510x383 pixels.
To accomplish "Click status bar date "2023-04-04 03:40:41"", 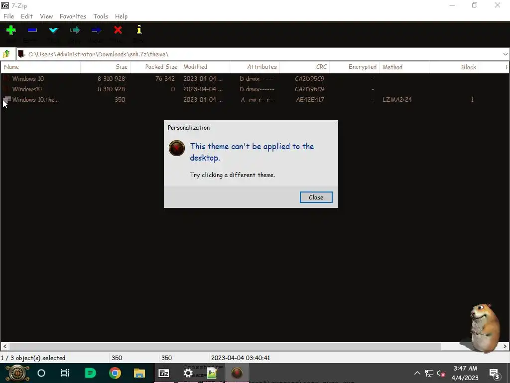I will (241, 358).
